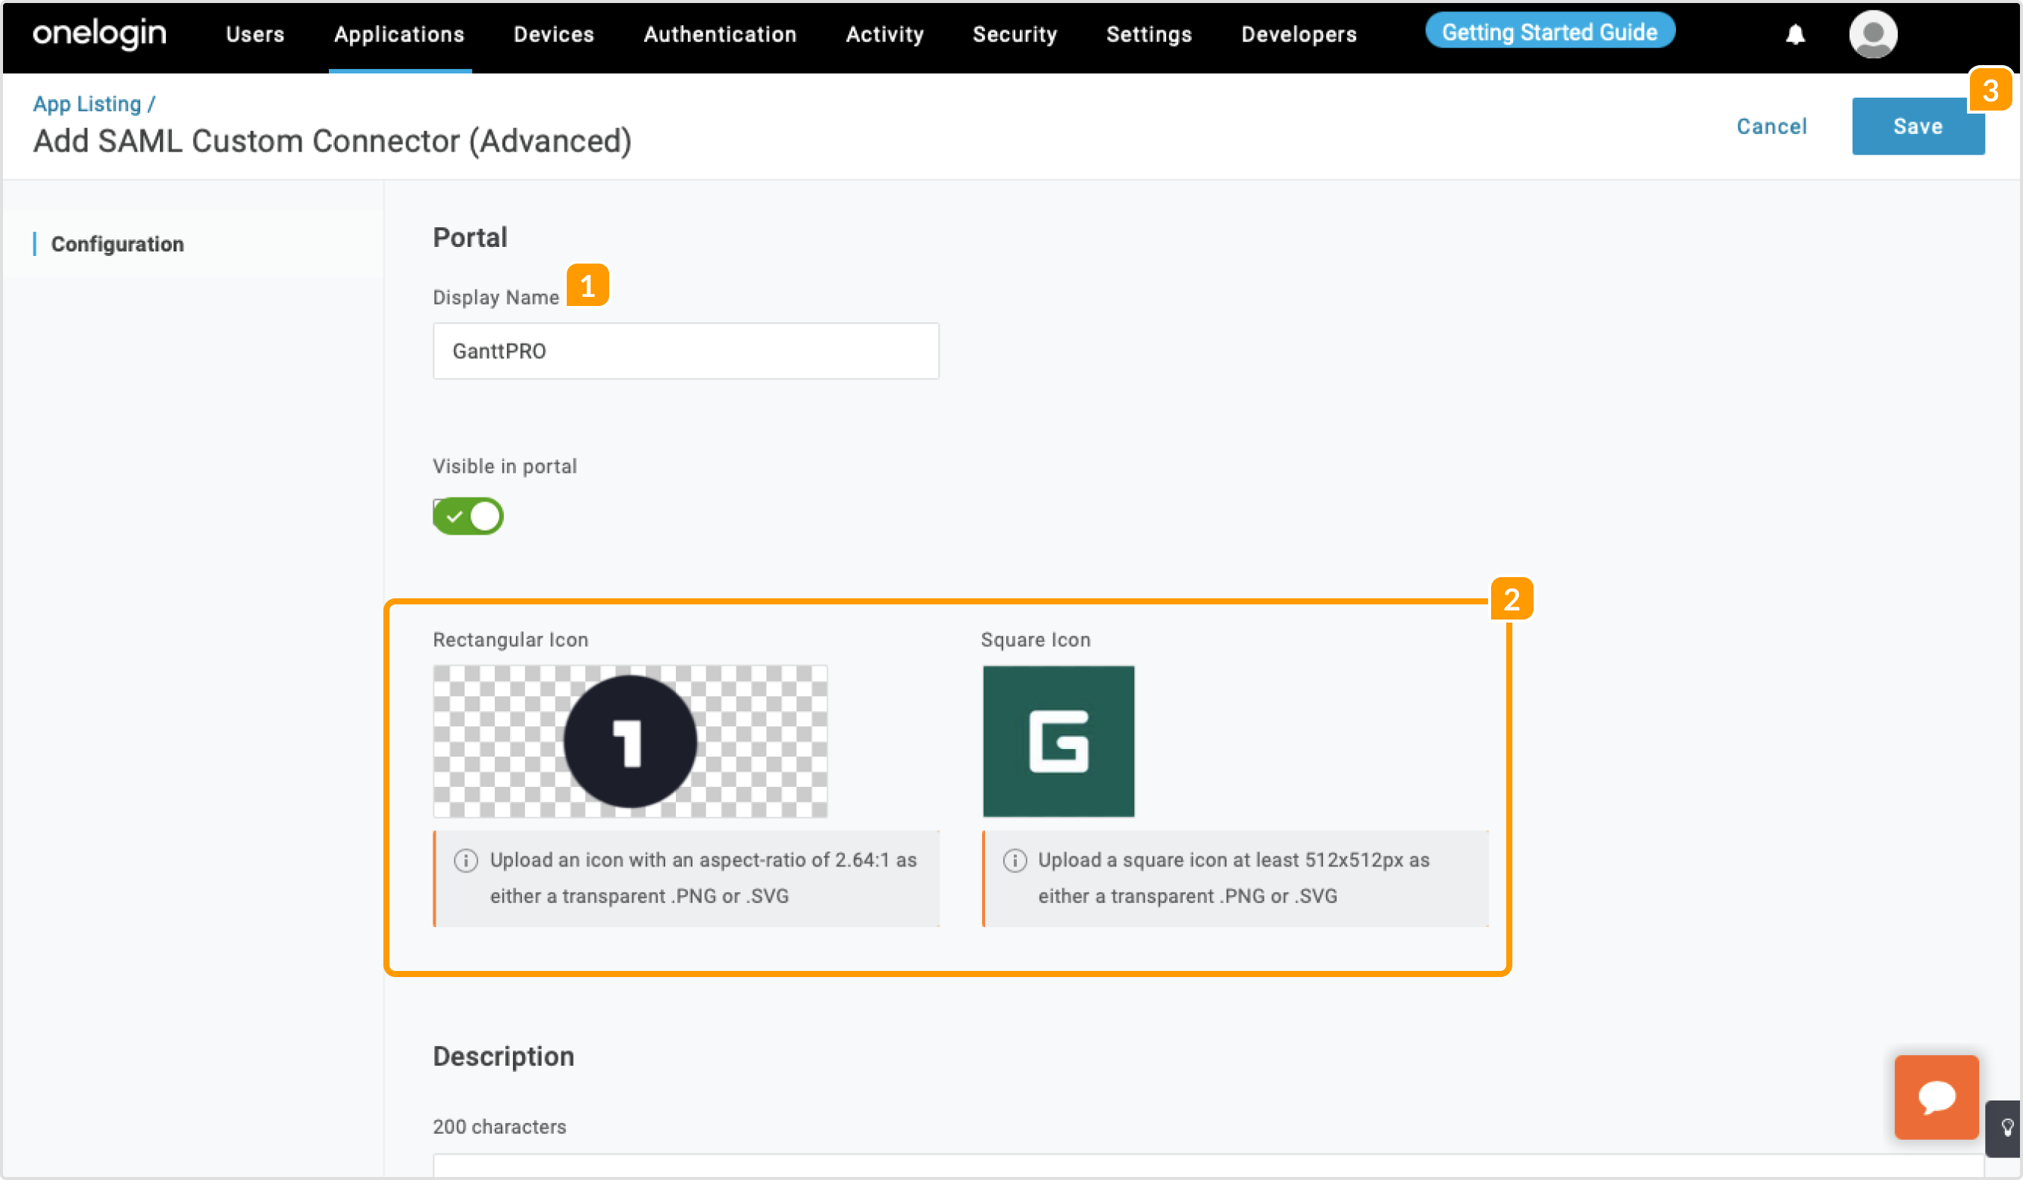This screenshot has width=2023, height=1180.
Task: Click the Display Name input field
Action: coord(686,351)
